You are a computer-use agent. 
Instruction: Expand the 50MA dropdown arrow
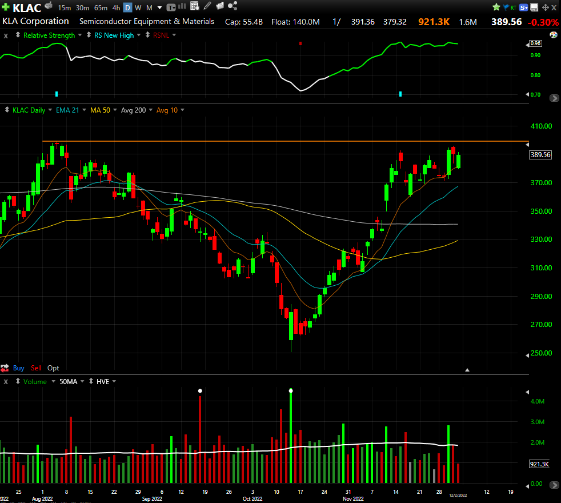[82, 381]
